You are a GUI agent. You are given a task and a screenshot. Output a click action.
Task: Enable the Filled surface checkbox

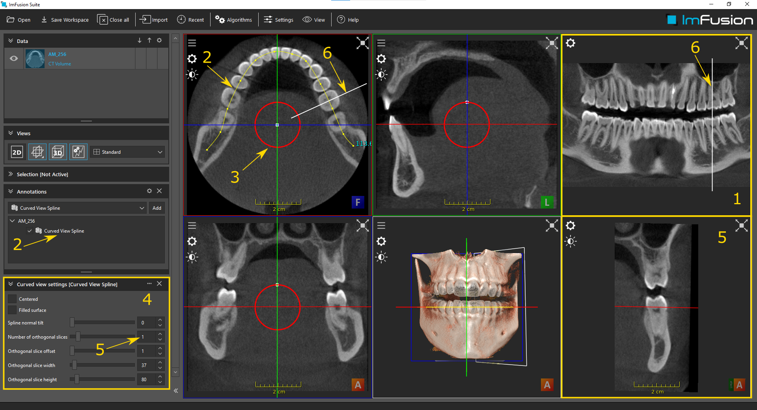[x=12, y=310]
